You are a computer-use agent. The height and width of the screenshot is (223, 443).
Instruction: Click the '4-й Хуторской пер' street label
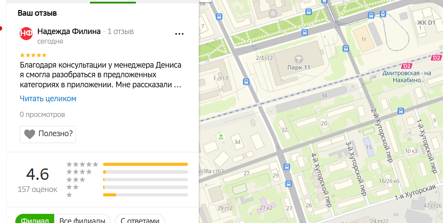tap(321, 180)
